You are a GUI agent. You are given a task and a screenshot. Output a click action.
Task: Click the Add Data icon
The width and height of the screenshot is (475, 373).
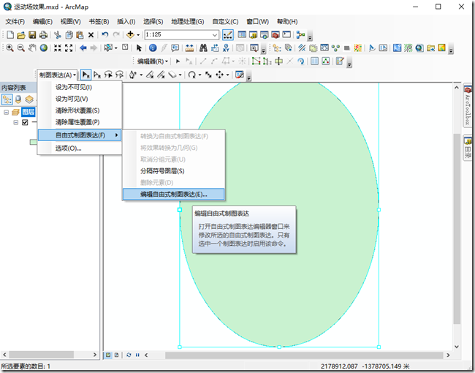(130, 35)
